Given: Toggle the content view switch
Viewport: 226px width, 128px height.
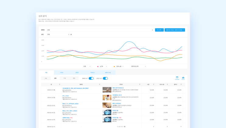Looking at the screenshot, I should point(105,78).
